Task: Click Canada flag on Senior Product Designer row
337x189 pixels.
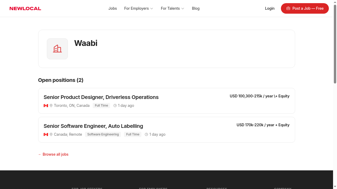Action: [46, 106]
